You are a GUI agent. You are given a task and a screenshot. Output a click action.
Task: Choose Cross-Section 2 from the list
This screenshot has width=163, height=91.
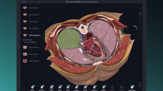(x=31, y=15)
